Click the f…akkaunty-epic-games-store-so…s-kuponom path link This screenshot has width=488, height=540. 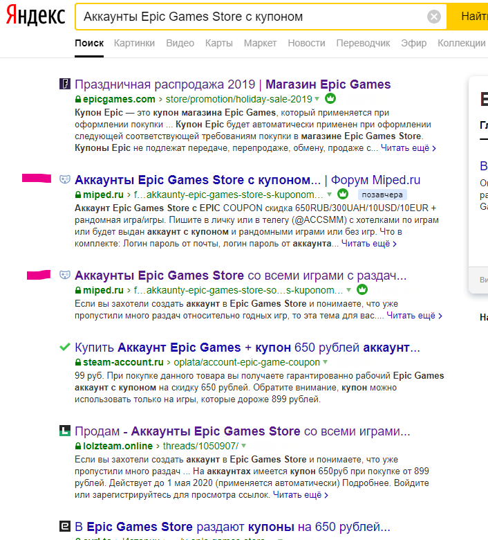(x=238, y=290)
